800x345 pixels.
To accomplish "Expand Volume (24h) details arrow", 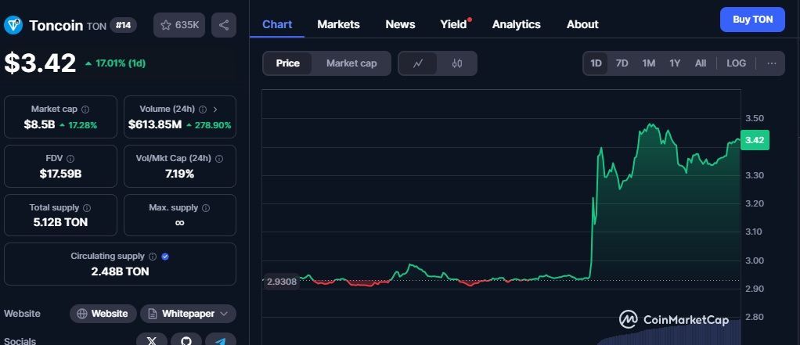I will pos(214,109).
